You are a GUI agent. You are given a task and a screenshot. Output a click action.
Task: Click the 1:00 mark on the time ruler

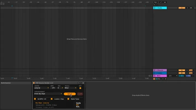coord(42,78)
